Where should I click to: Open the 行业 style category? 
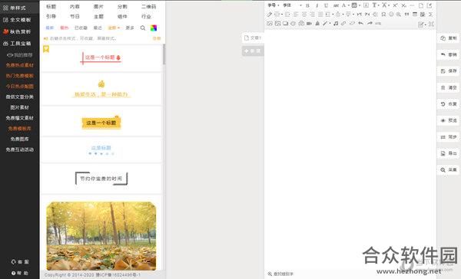146,16
